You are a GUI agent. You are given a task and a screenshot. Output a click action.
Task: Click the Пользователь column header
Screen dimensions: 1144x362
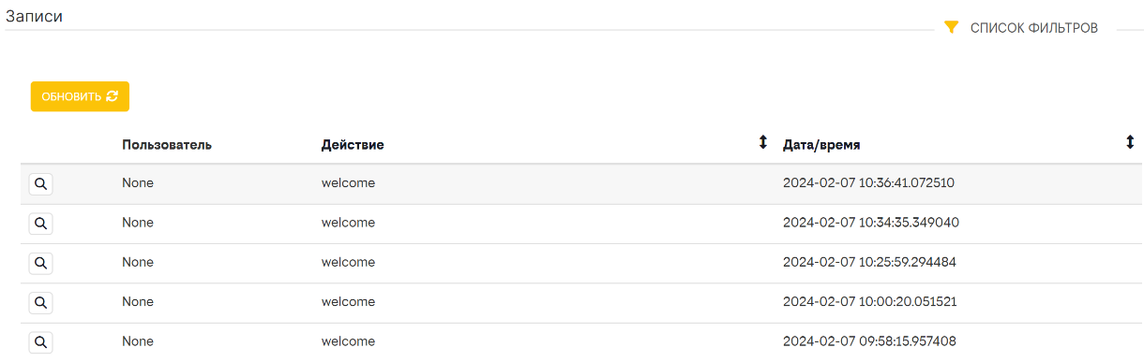(167, 145)
